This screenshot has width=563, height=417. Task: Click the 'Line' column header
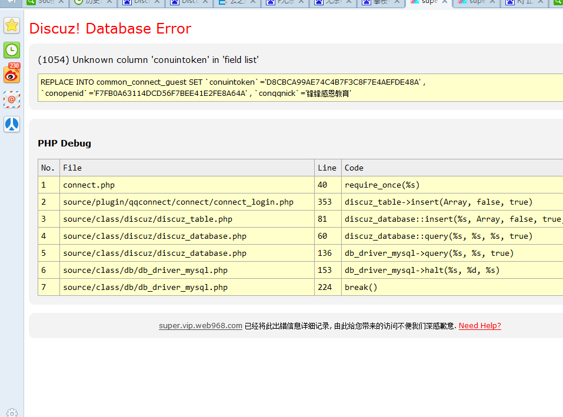328,168
